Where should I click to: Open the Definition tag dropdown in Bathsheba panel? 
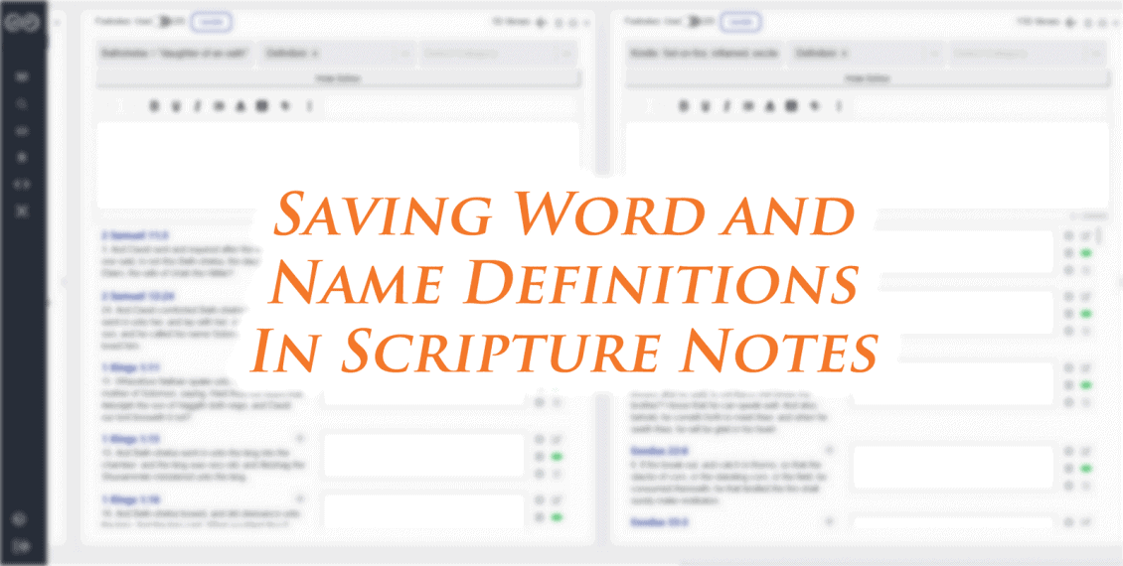point(337,53)
